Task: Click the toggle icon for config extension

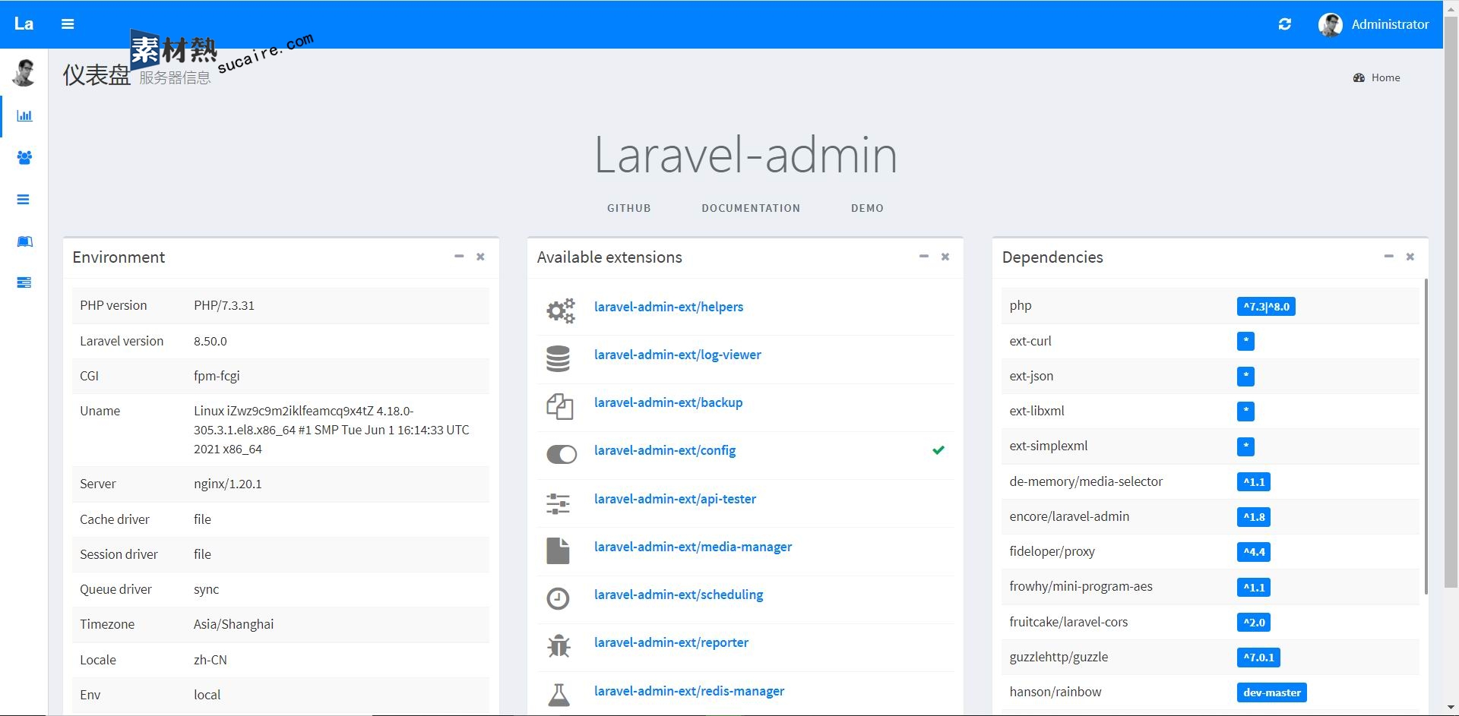Action: coord(562,454)
